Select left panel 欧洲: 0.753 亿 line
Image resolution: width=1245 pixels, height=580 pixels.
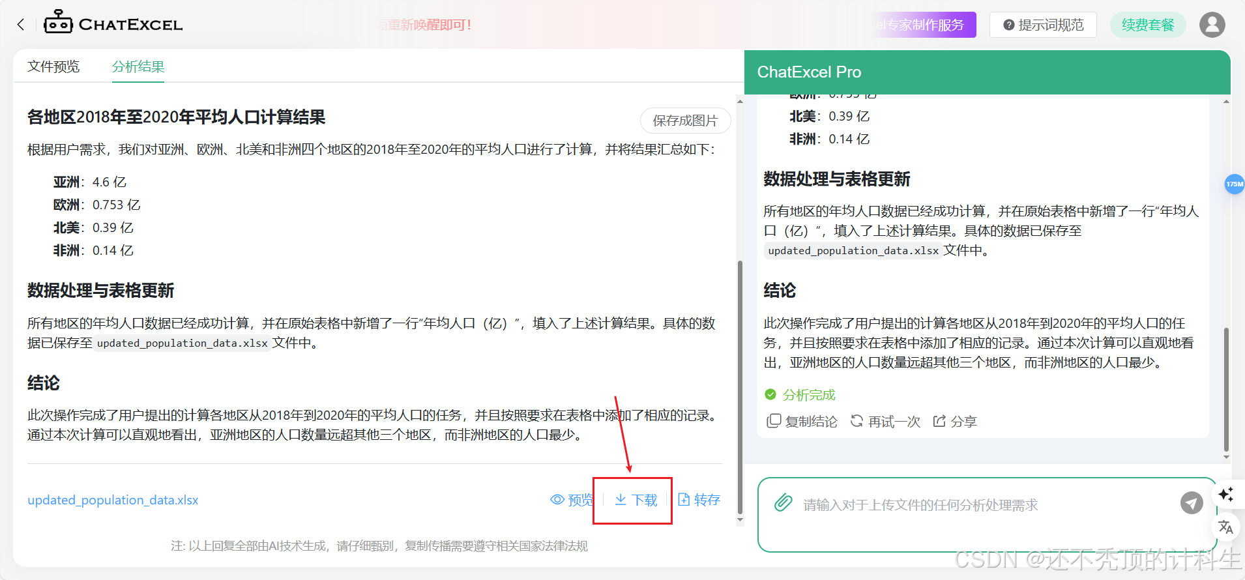(97, 205)
